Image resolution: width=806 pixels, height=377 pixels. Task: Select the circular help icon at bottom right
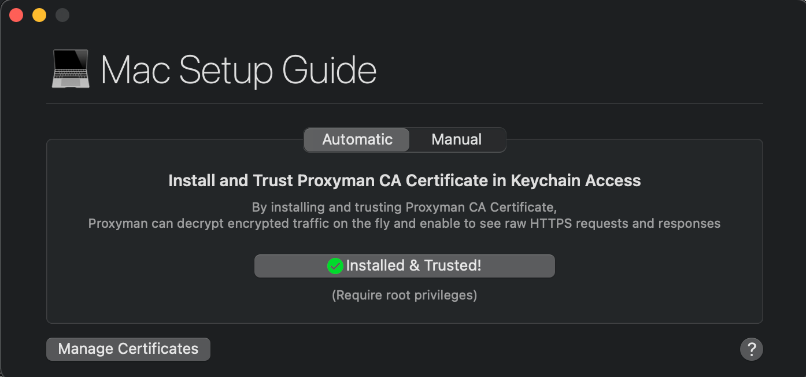click(x=752, y=349)
